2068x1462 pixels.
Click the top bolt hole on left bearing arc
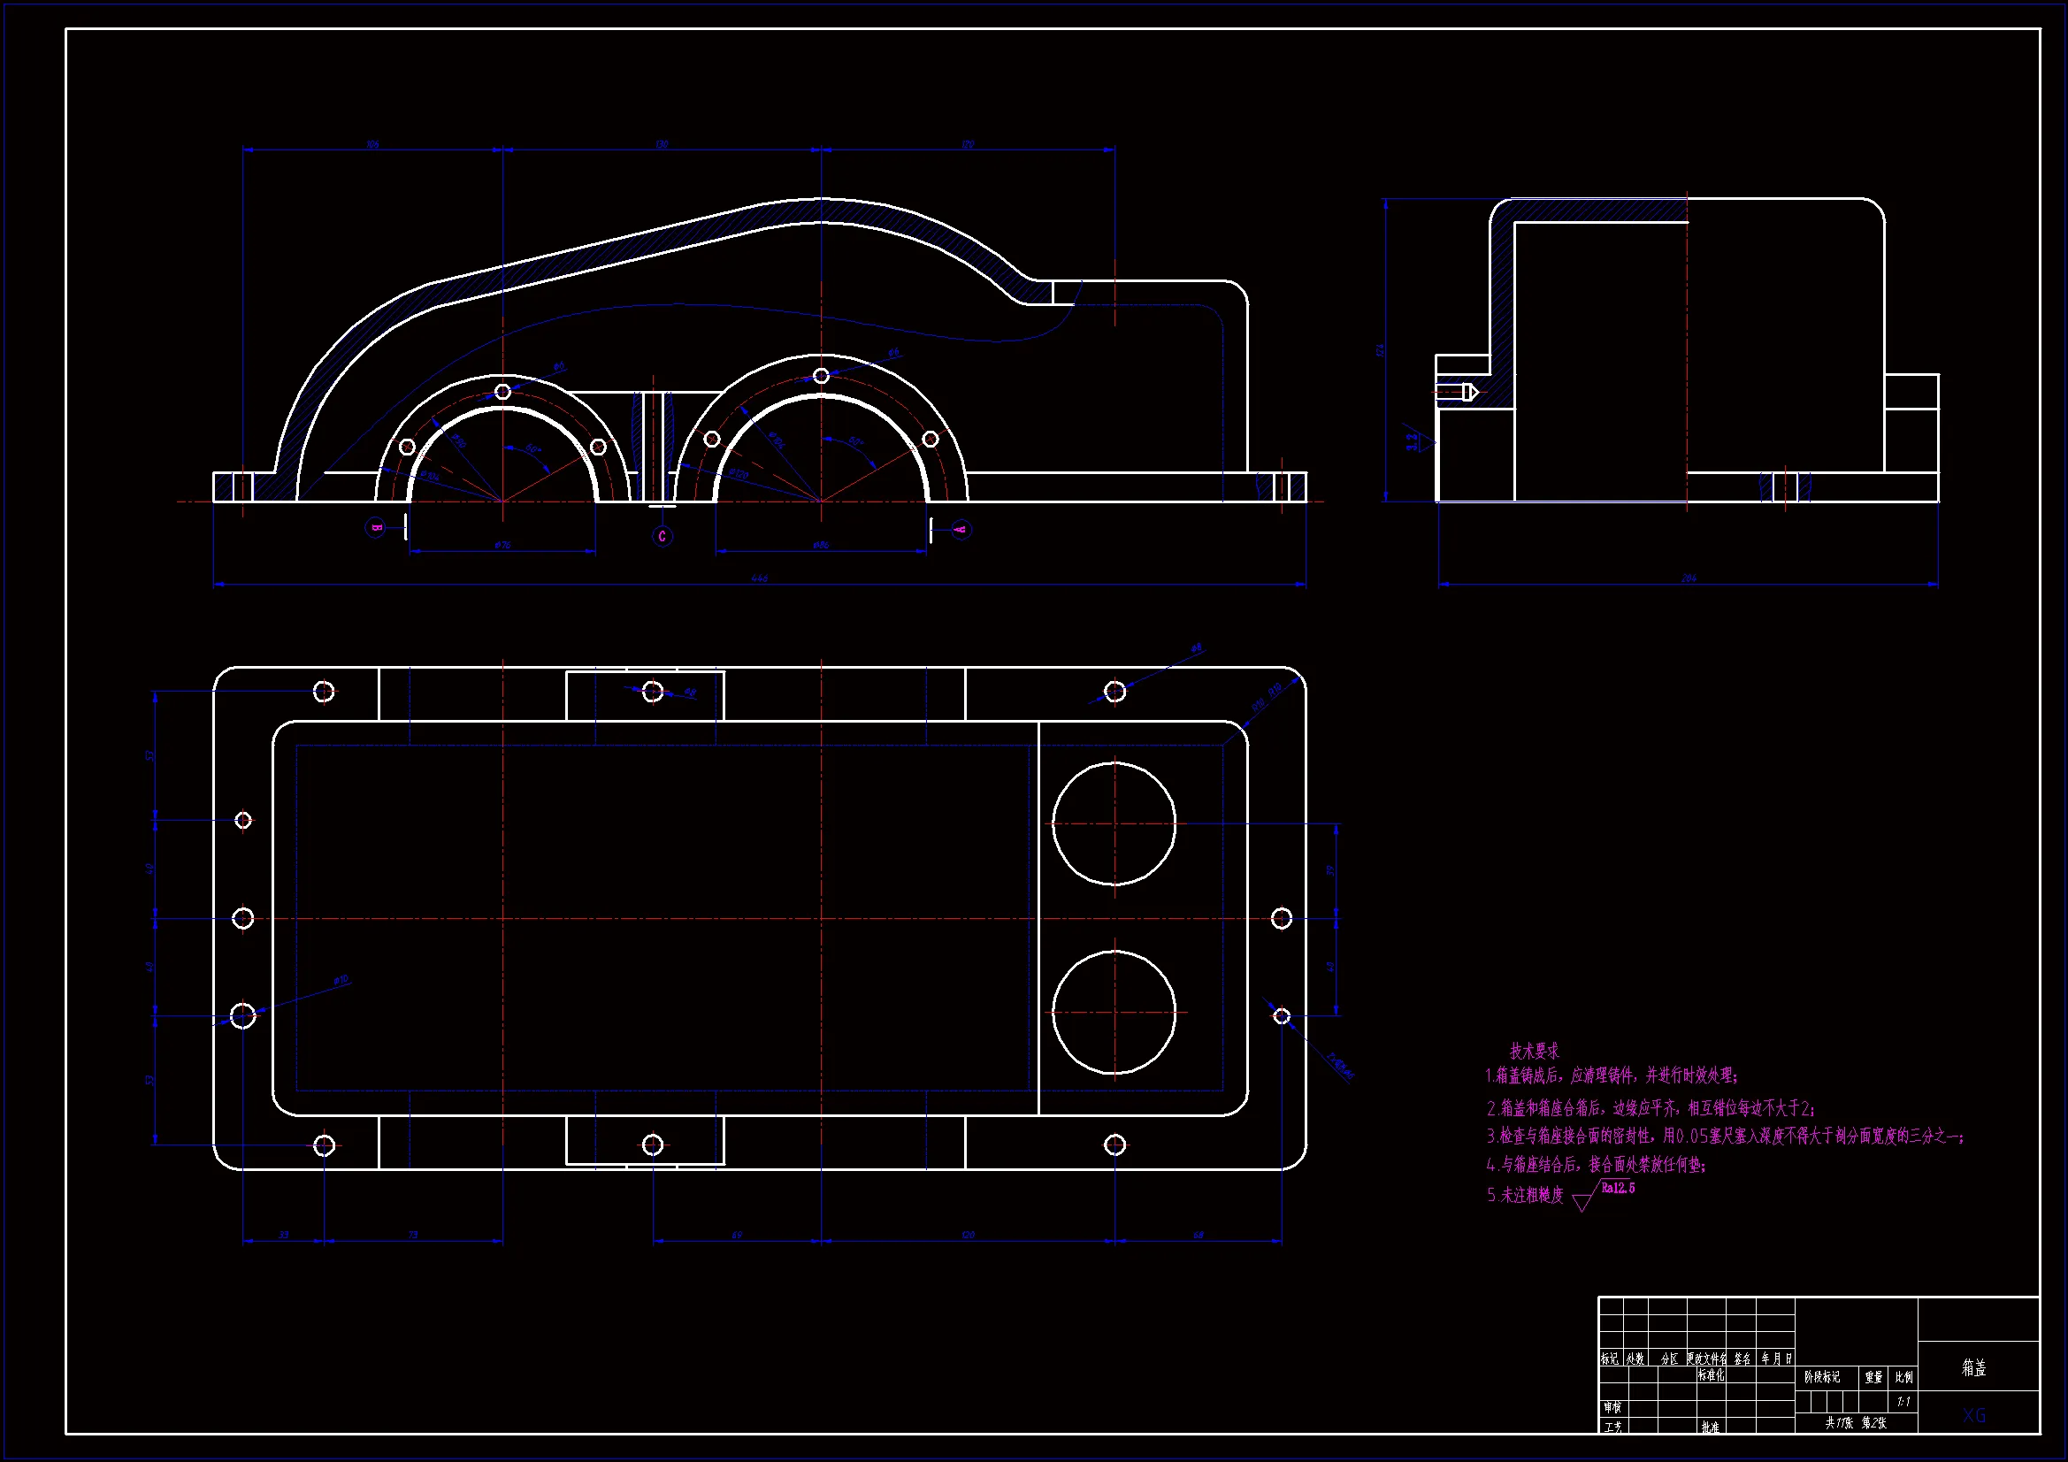point(503,392)
